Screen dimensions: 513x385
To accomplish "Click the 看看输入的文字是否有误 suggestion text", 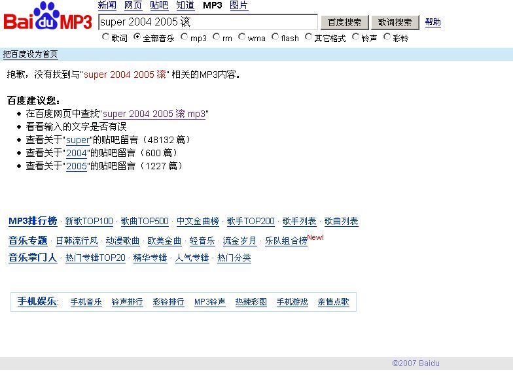I will tap(76, 127).
